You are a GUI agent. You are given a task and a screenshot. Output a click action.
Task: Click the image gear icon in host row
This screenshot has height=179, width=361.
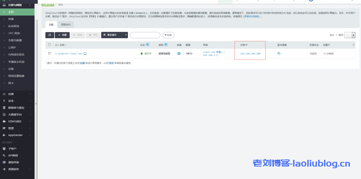coord(179,54)
